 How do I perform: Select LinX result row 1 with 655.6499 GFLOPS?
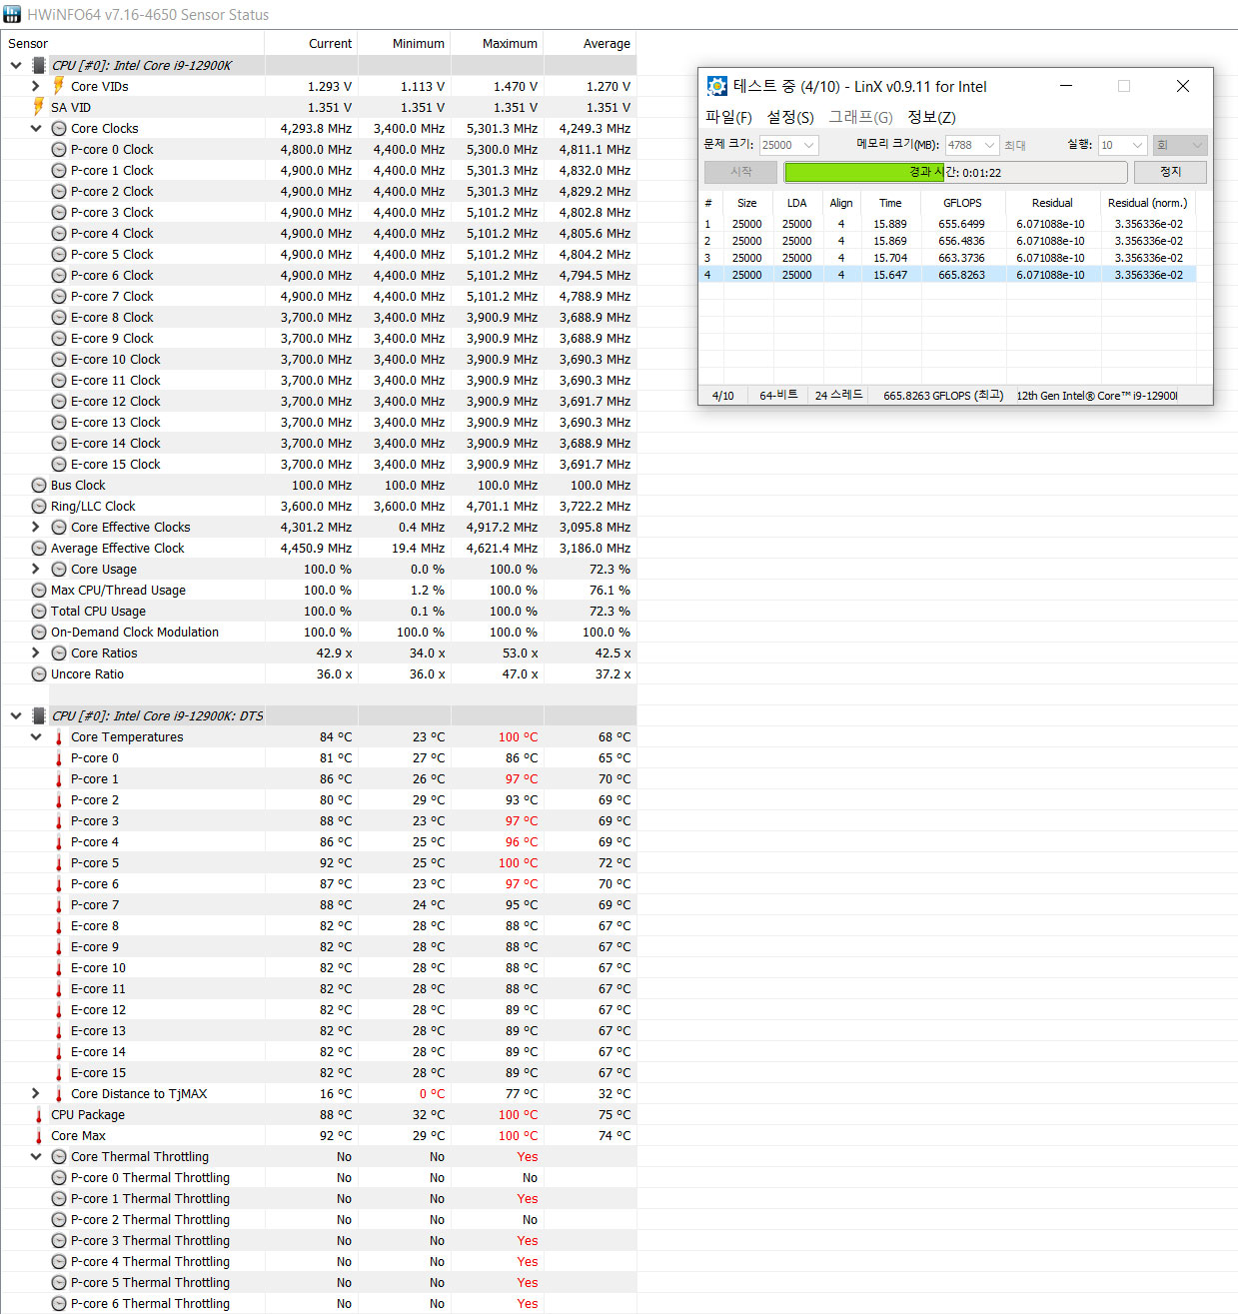tap(947, 224)
